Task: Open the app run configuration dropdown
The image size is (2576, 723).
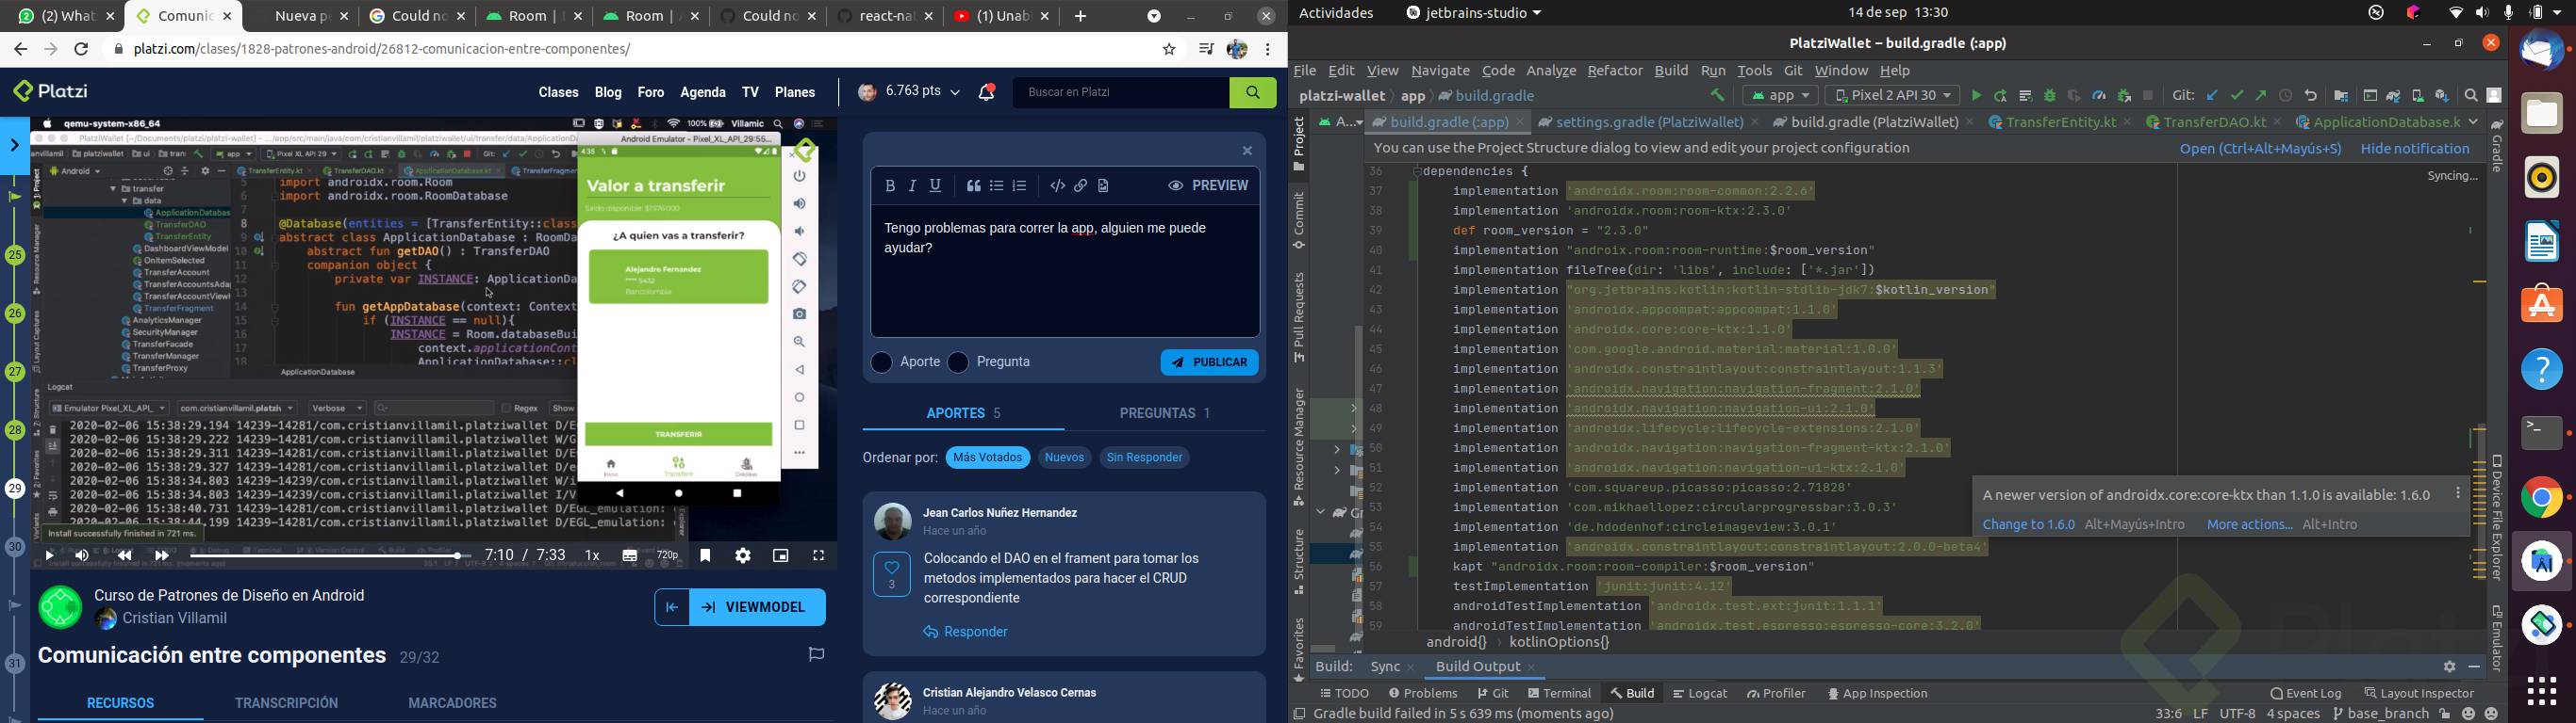Action: pyautogui.click(x=1780, y=96)
